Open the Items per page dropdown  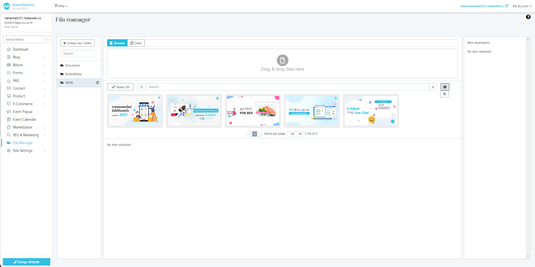click(294, 134)
